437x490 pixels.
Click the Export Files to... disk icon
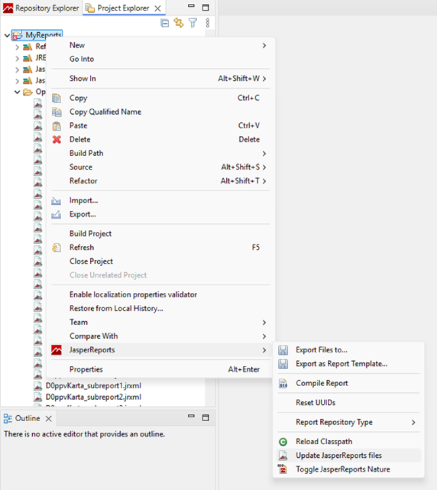[283, 350]
